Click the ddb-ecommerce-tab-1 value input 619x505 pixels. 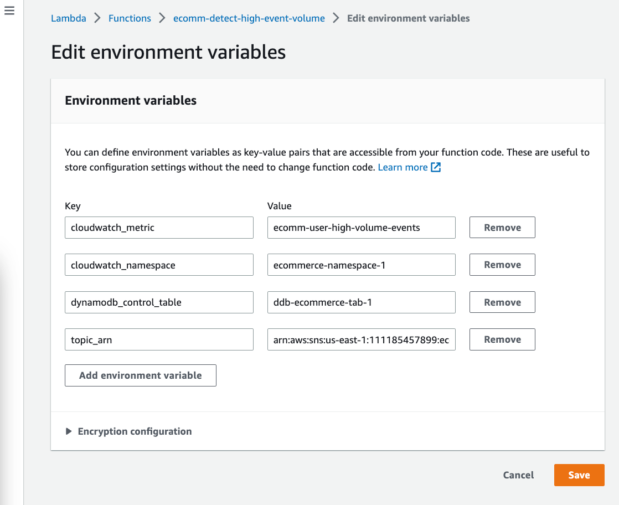[x=361, y=302]
